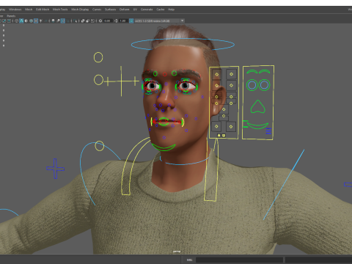The width and height of the screenshot is (352, 264).
Task: Select the left eye circle in face GUI
Action: 252,85
